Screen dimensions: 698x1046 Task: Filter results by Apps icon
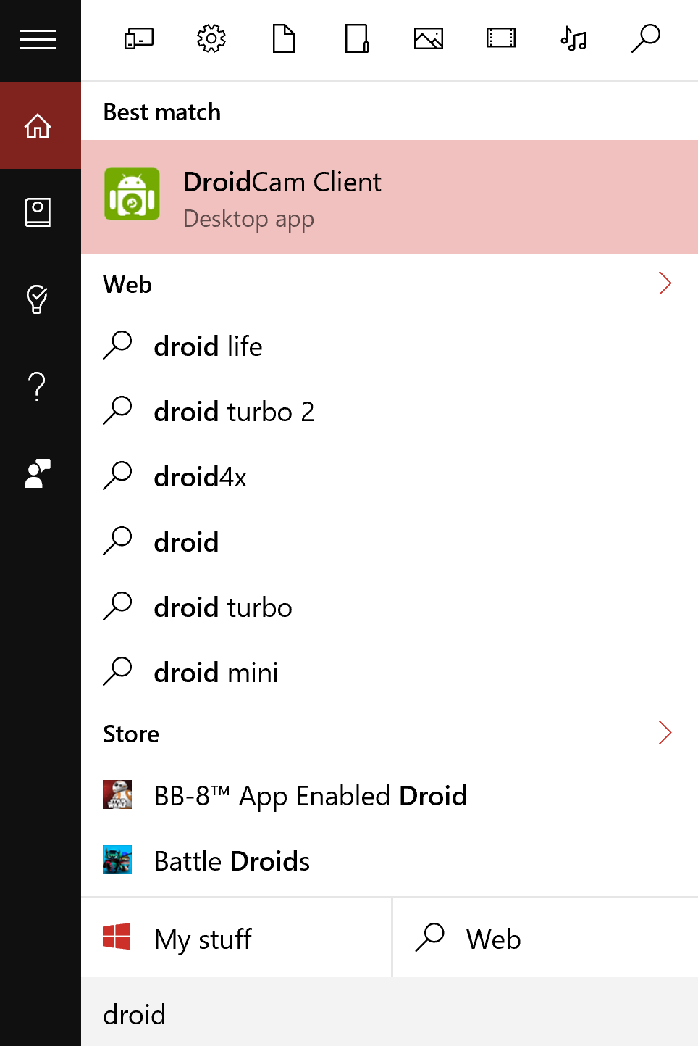[x=139, y=38]
